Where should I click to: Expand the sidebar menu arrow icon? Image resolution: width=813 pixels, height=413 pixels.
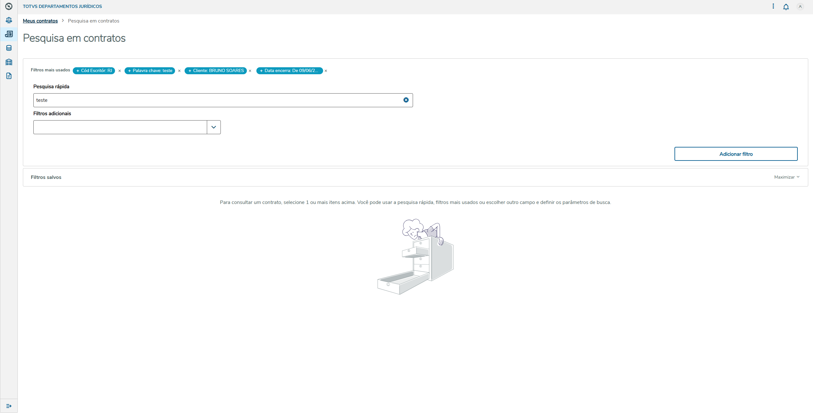tap(9, 406)
